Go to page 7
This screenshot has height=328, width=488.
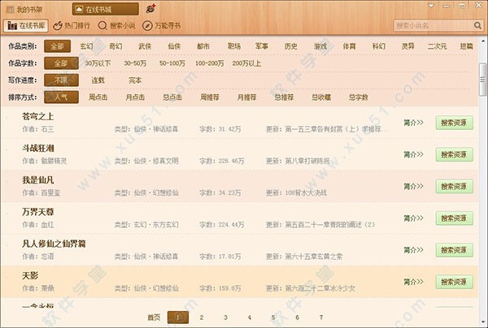pyautogui.click(x=321, y=317)
